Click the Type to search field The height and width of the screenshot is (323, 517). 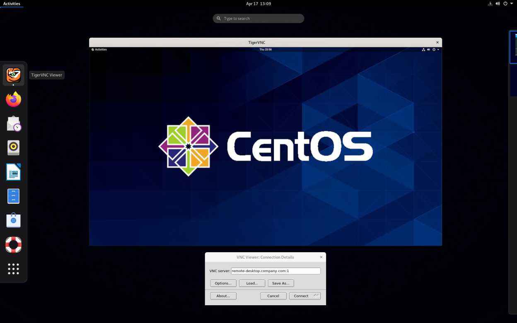[258, 19]
